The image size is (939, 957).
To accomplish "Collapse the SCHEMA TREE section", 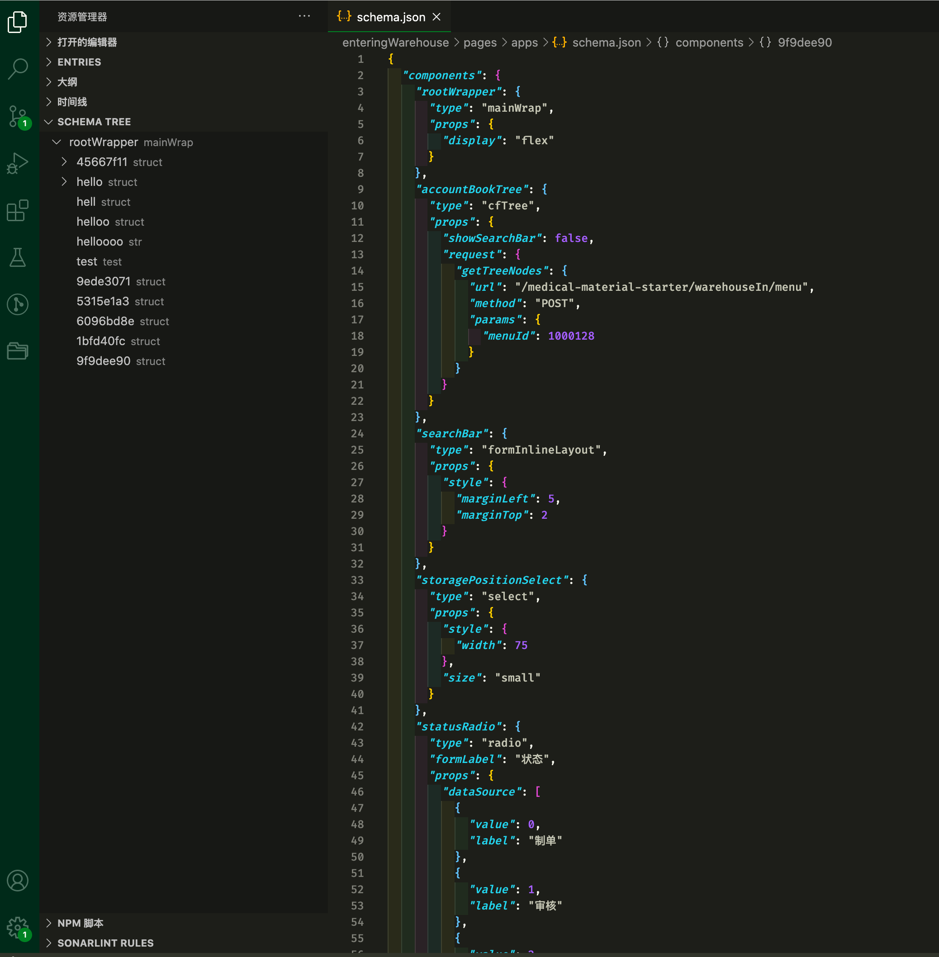I will [184, 121].
